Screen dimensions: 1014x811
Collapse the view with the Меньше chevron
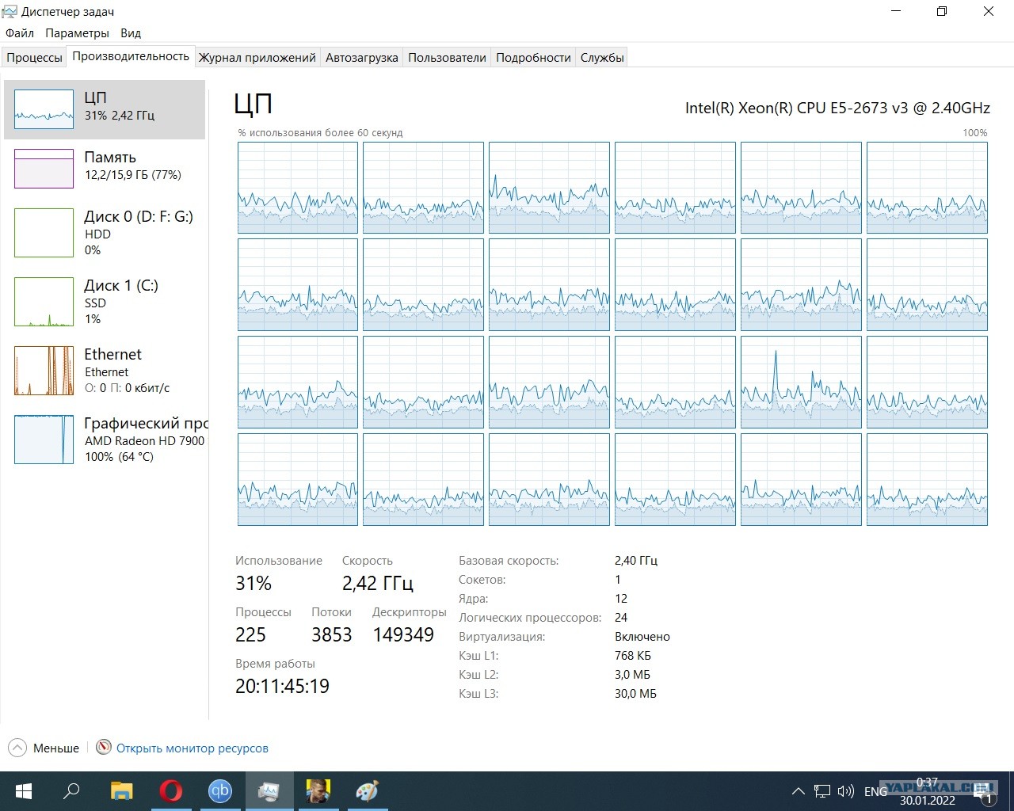pyautogui.click(x=17, y=748)
